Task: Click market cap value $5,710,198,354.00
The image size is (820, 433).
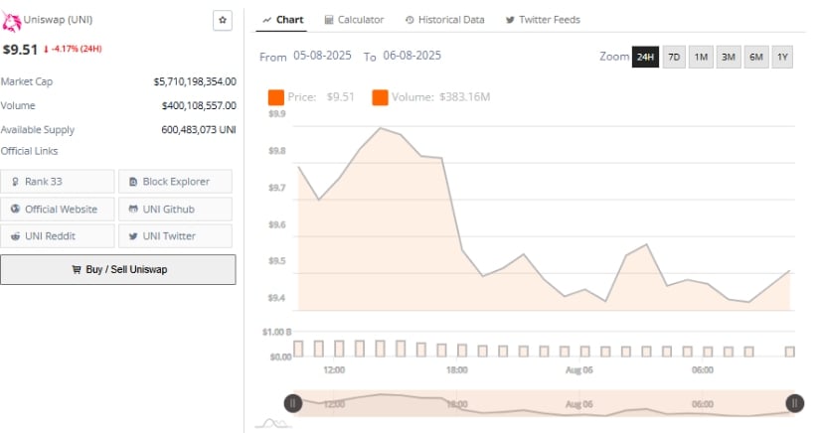Action: (195, 81)
